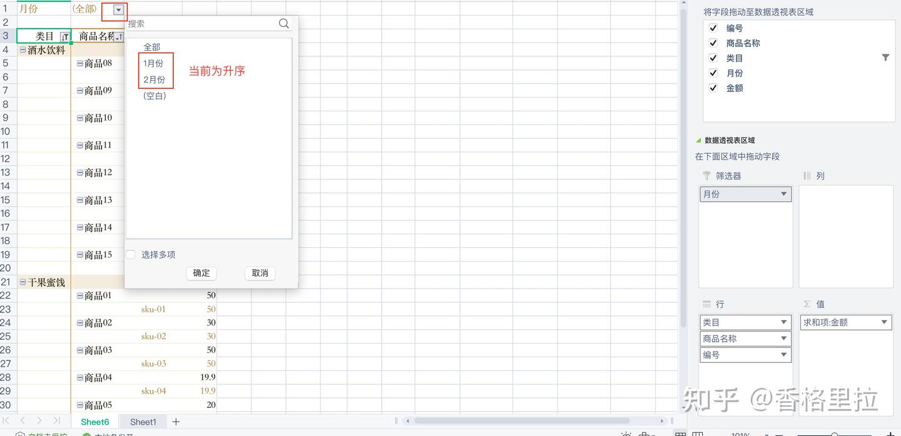Dismiss the filter with 取消 button
This screenshot has width=901, height=436.
coord(260,273)
